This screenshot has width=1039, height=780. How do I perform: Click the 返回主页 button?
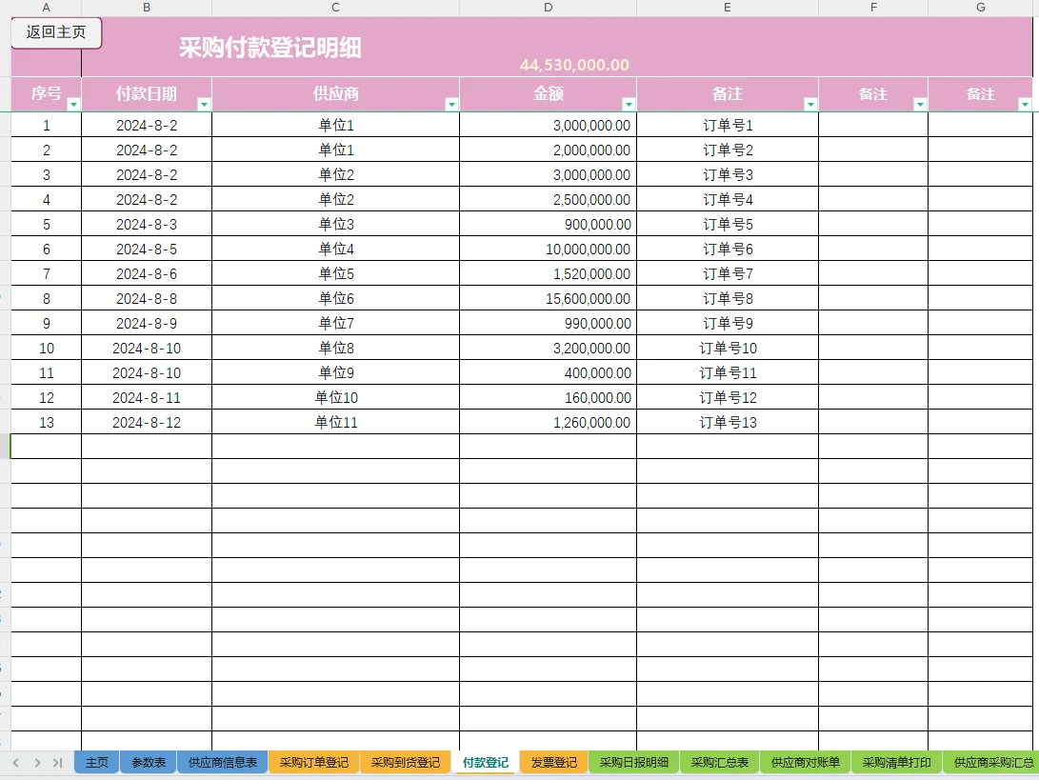55,32
